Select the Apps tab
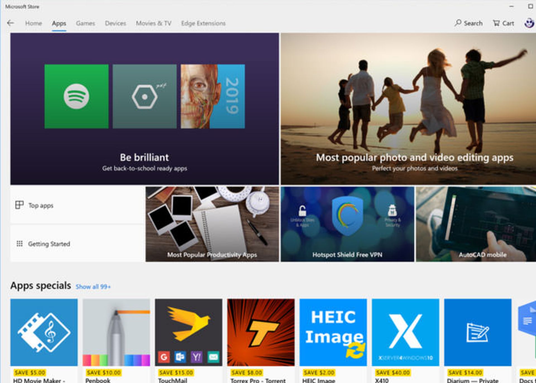The height and width of the screenshot is (383, 536). tap(59, 23)
